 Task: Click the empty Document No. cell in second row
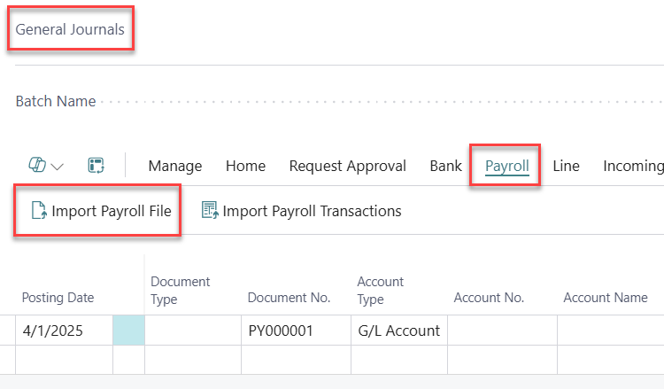click(x=296, y=360)
